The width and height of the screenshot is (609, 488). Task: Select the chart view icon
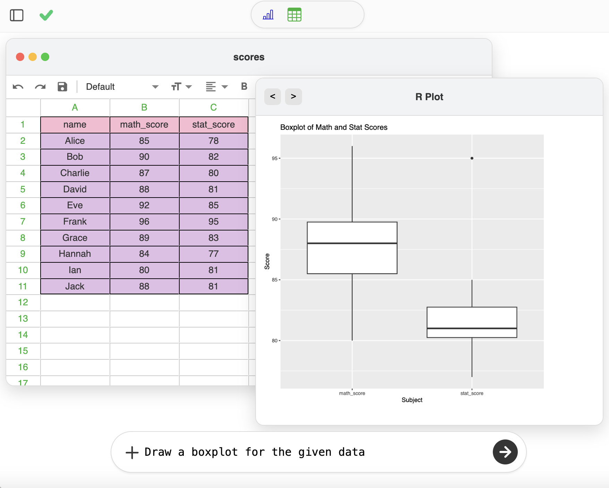coord(268,15)
